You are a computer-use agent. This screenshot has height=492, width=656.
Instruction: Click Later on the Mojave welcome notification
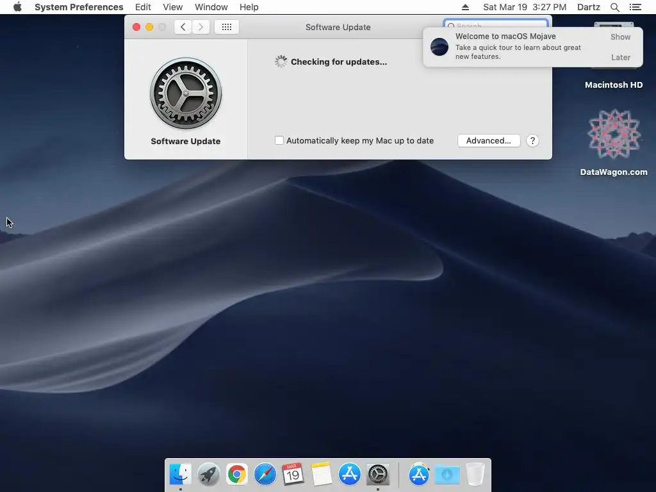click(620, 57)
